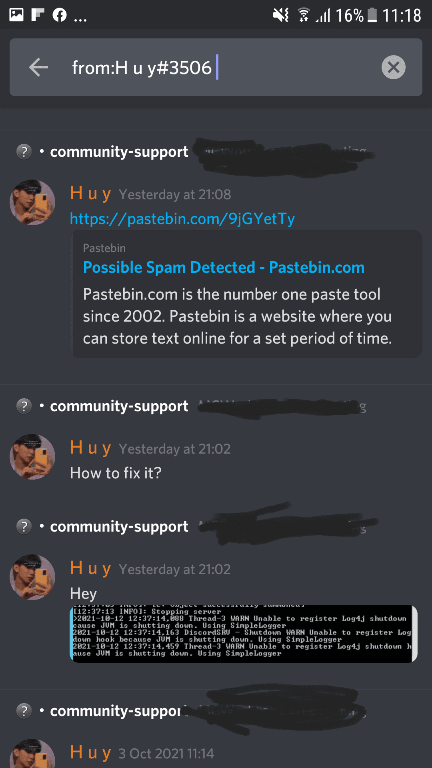Viewport: 432px width, 768px height.
Task: Tap username Huy on message at 21:08
Action: click(x=90, y=194)
